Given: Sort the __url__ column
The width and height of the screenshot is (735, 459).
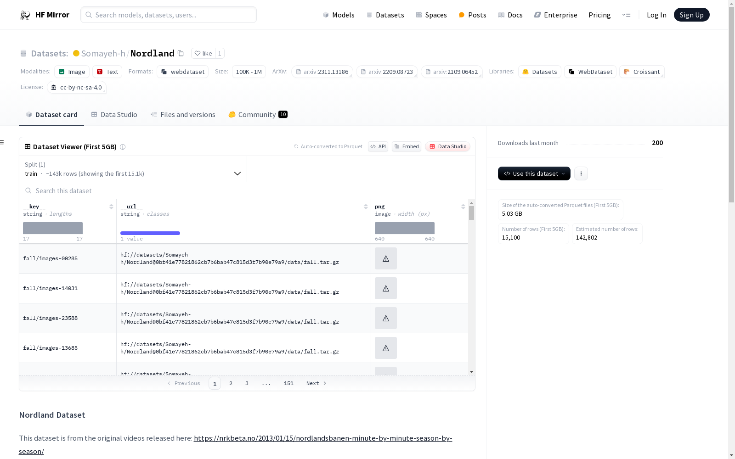Looking at the screenshot, I should click(366, 207).
